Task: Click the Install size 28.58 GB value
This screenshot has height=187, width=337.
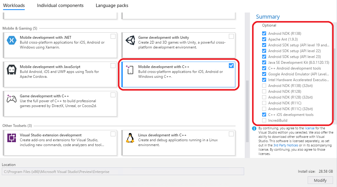Action: point(326,171)
